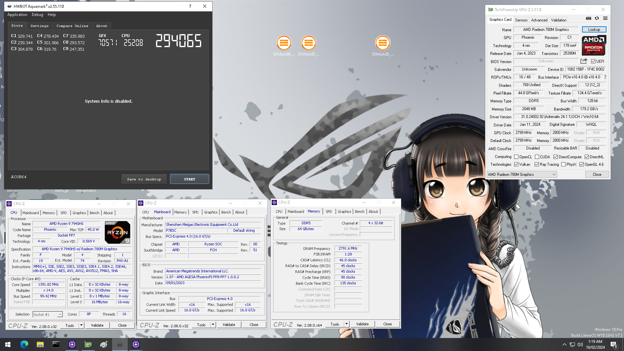Launch Microsoft Edge from taskbar
The height and width of the screenshot is (351, 624).
[24, 344]
